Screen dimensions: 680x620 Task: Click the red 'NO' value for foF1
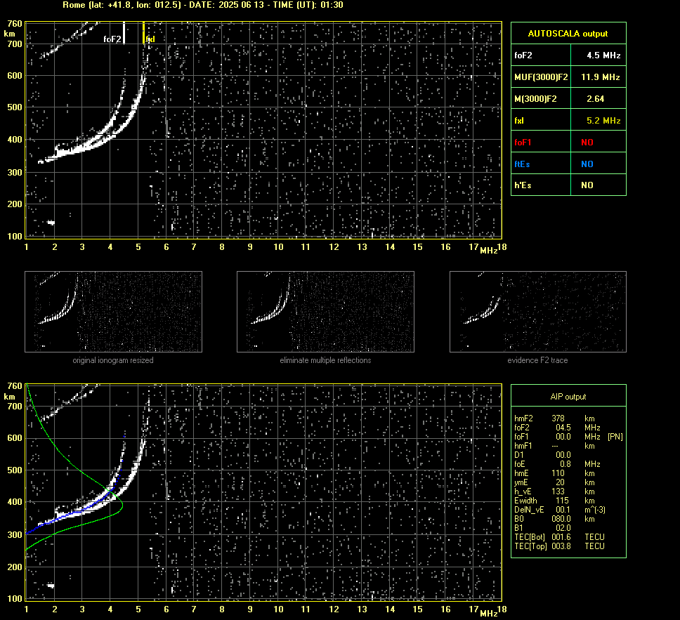(587, 143)
